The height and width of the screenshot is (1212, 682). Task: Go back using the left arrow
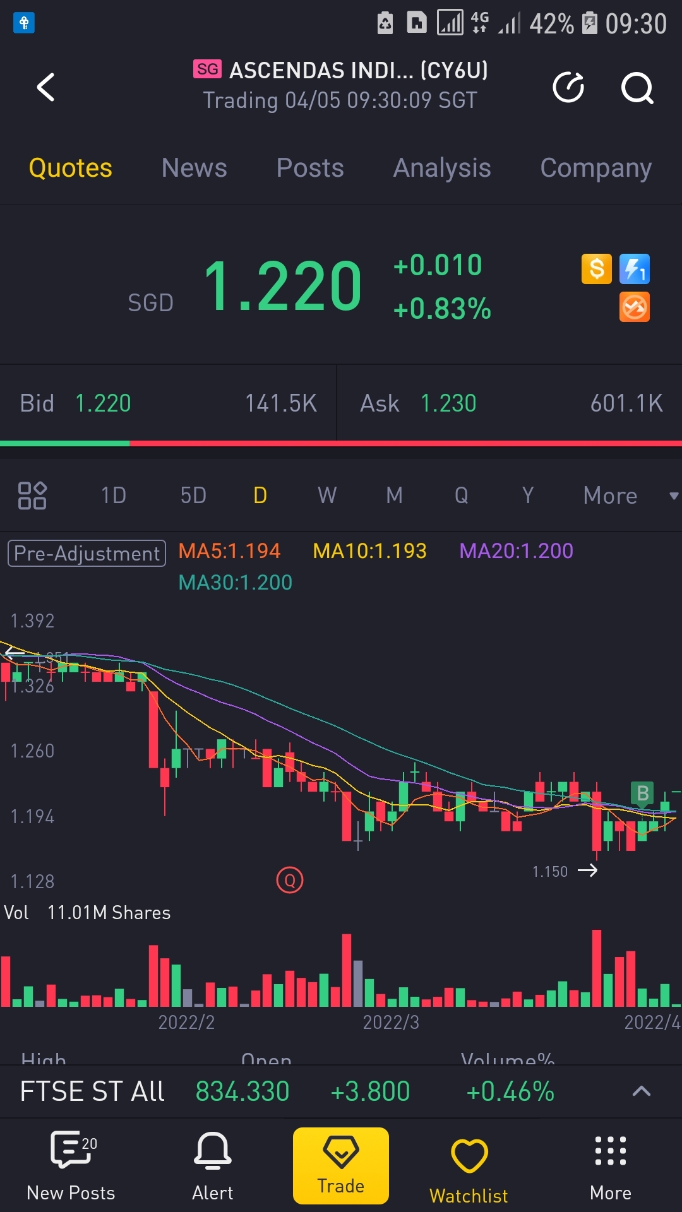click(x=46, y=87)
